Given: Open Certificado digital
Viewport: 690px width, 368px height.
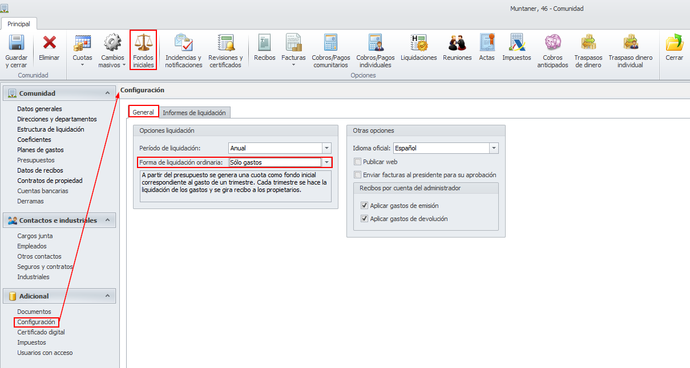Looking at the screenshot, I should tap(41, 332).
